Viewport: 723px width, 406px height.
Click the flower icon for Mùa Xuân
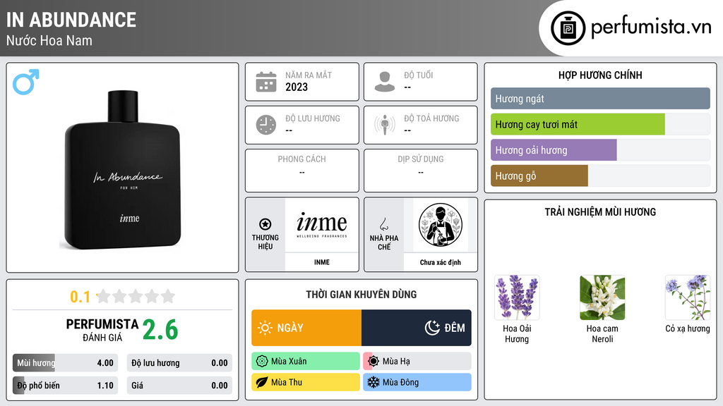point(262,362)
